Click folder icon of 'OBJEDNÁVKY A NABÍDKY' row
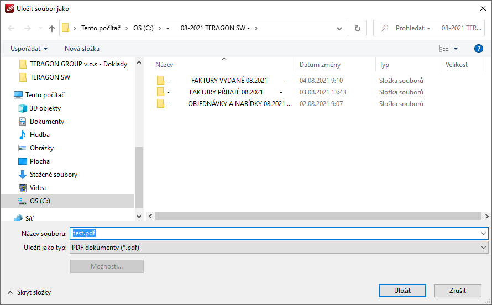This screenshot has width=492, height=305. (160, 104)
